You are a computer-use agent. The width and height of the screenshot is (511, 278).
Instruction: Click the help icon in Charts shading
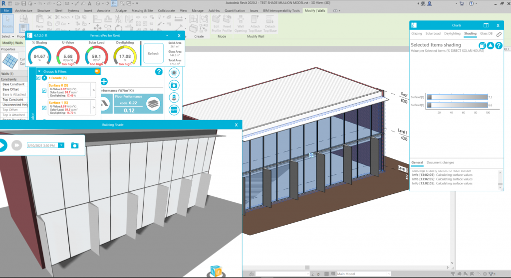(x=499, y=45)
